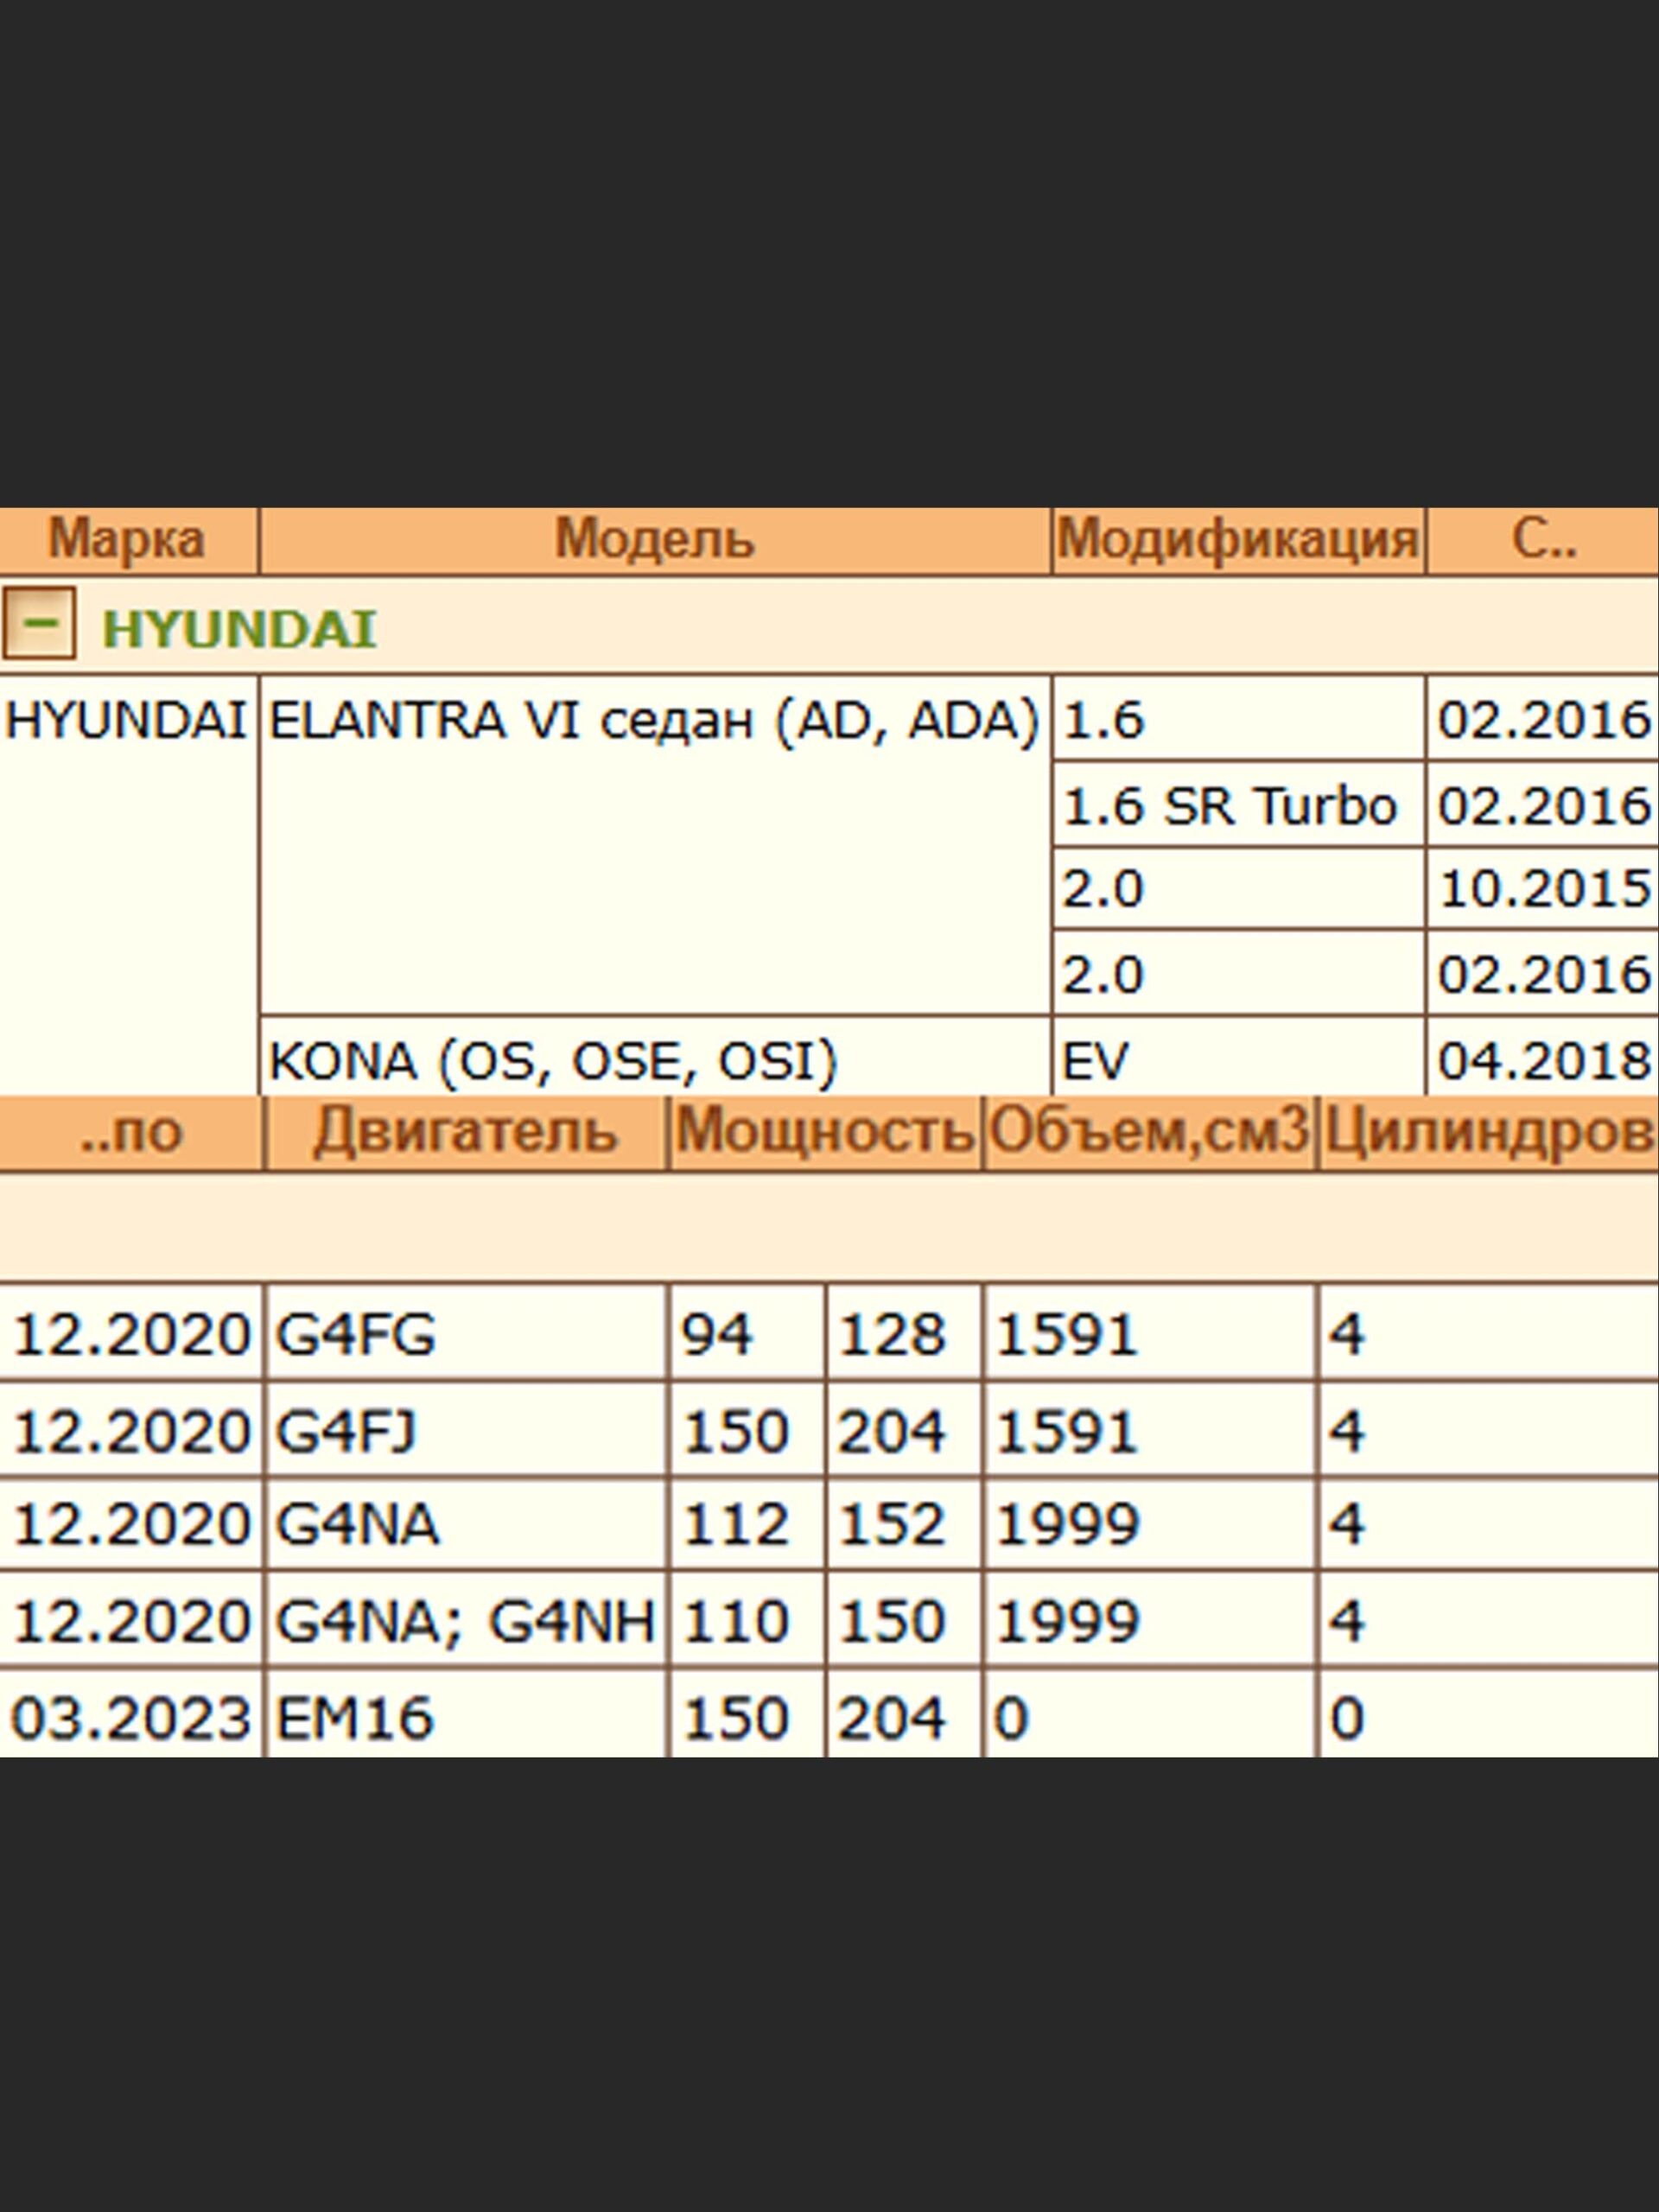Click the G4NA; G4NH engine cell

pyautogui.click(x=465, y=1621)
